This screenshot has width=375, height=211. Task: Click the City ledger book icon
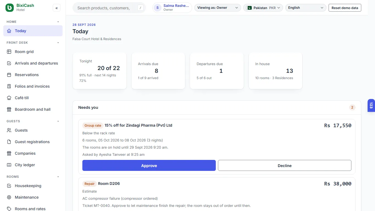pyautogui.click(x=9, y=165)
